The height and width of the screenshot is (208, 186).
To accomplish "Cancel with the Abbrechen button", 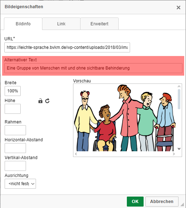I will coord(162,202).
